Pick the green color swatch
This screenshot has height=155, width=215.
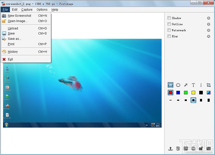coord(186,93)
